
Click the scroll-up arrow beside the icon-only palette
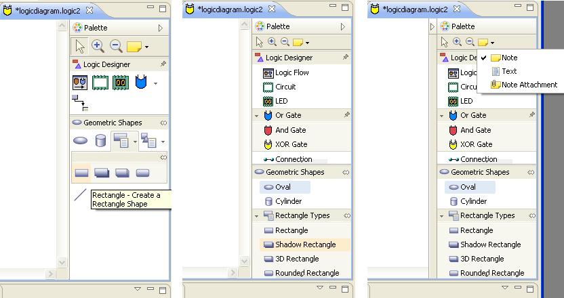click(x=62, y=26)
